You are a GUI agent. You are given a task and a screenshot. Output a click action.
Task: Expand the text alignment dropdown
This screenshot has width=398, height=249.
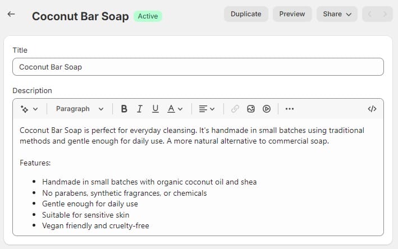[x=207, y=109]
